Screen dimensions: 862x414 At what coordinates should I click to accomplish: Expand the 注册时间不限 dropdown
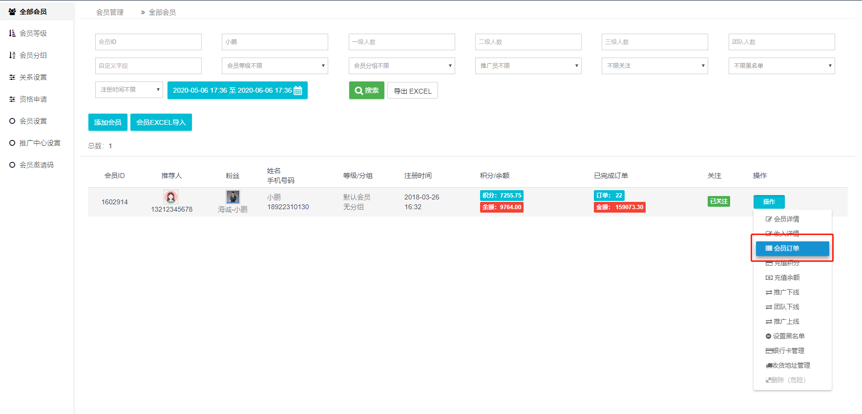pos(129,90)
